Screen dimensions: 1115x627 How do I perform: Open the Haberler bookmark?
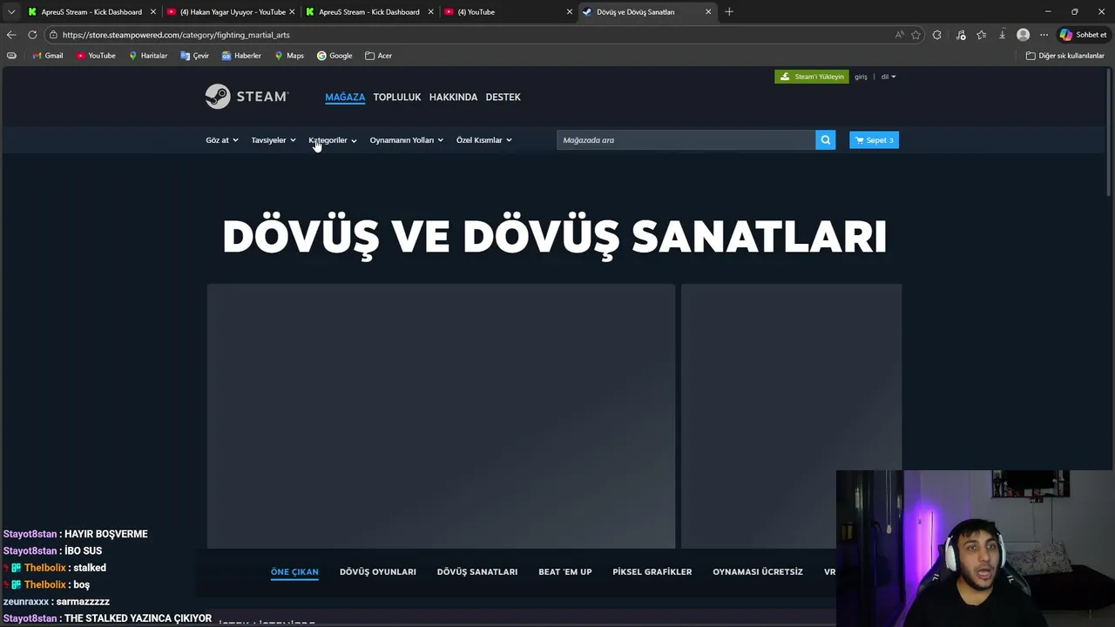(x=241, y=56)
